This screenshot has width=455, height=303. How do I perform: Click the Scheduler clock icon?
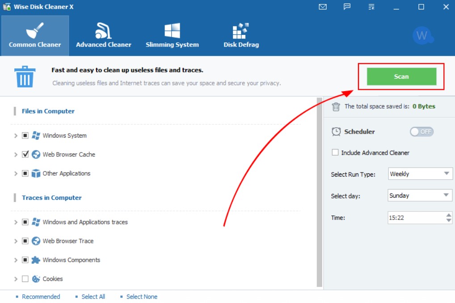(x=336, y=131)
